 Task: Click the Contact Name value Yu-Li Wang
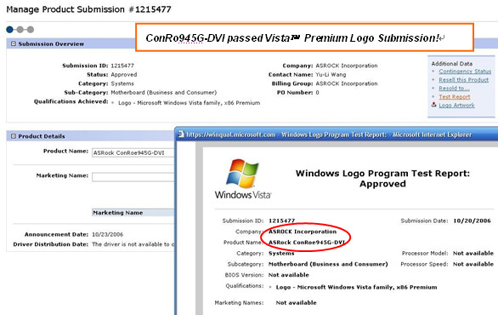[x=331, y=74]
